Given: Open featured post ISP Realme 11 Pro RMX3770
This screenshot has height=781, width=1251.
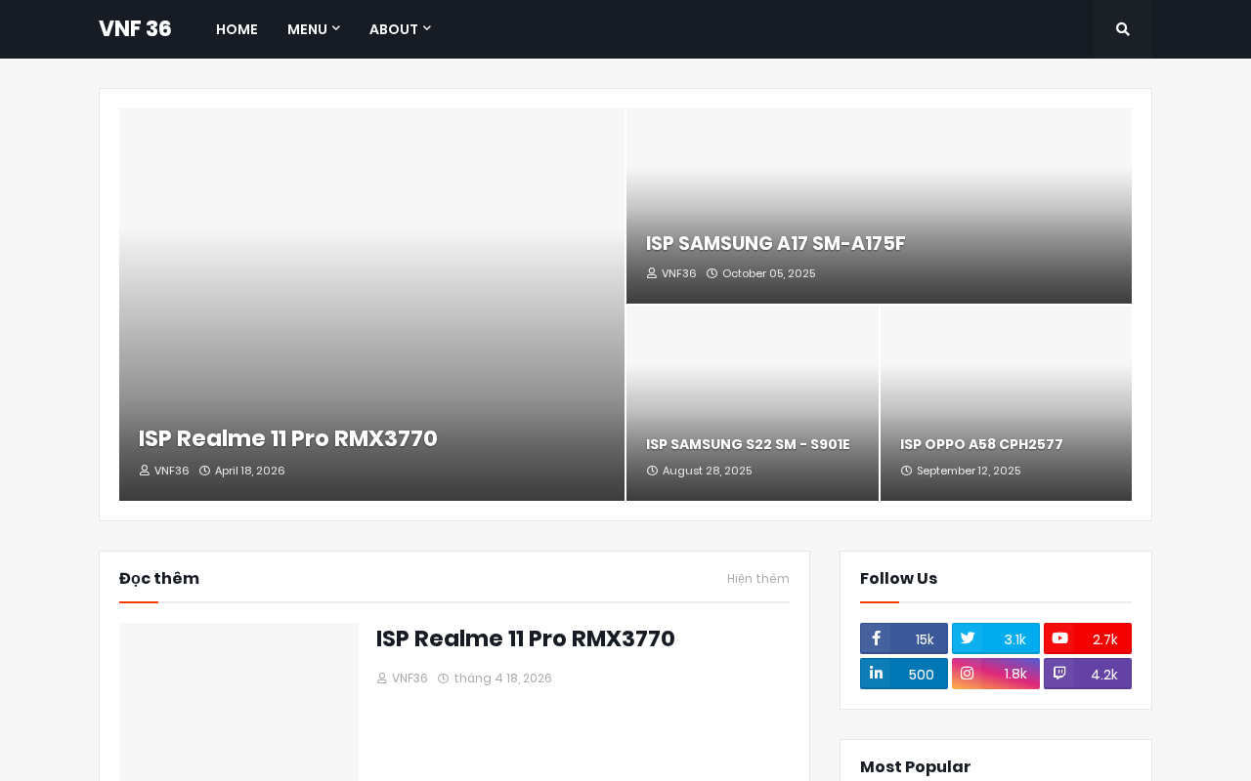Looking at the screenshot, I should 288,438.
